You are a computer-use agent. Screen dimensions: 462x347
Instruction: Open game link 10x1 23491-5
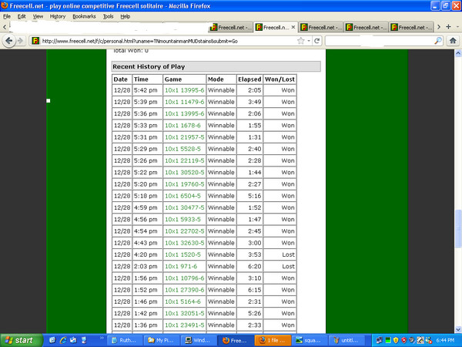click(x=184, y=325)
